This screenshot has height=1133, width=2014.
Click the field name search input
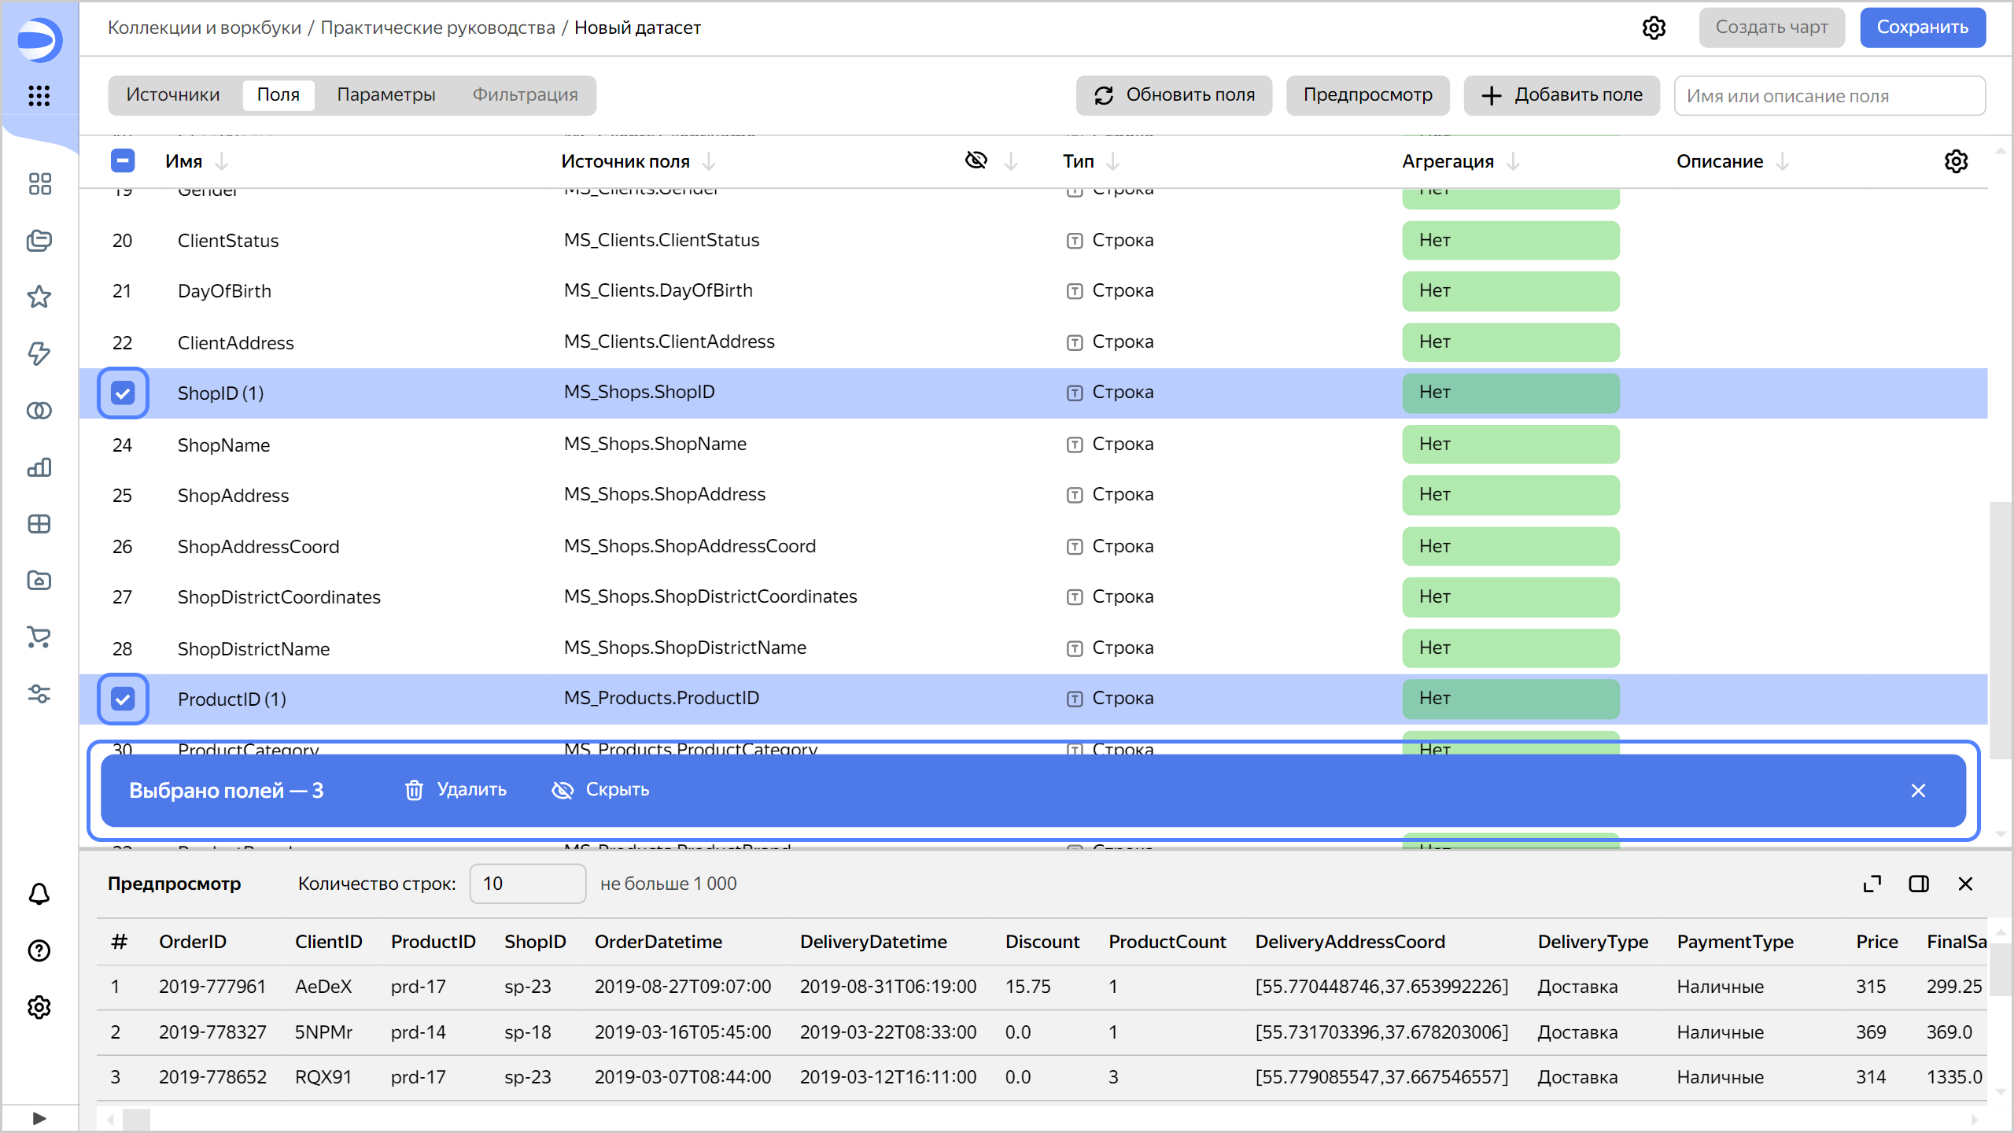click(x=1828, y=96)
